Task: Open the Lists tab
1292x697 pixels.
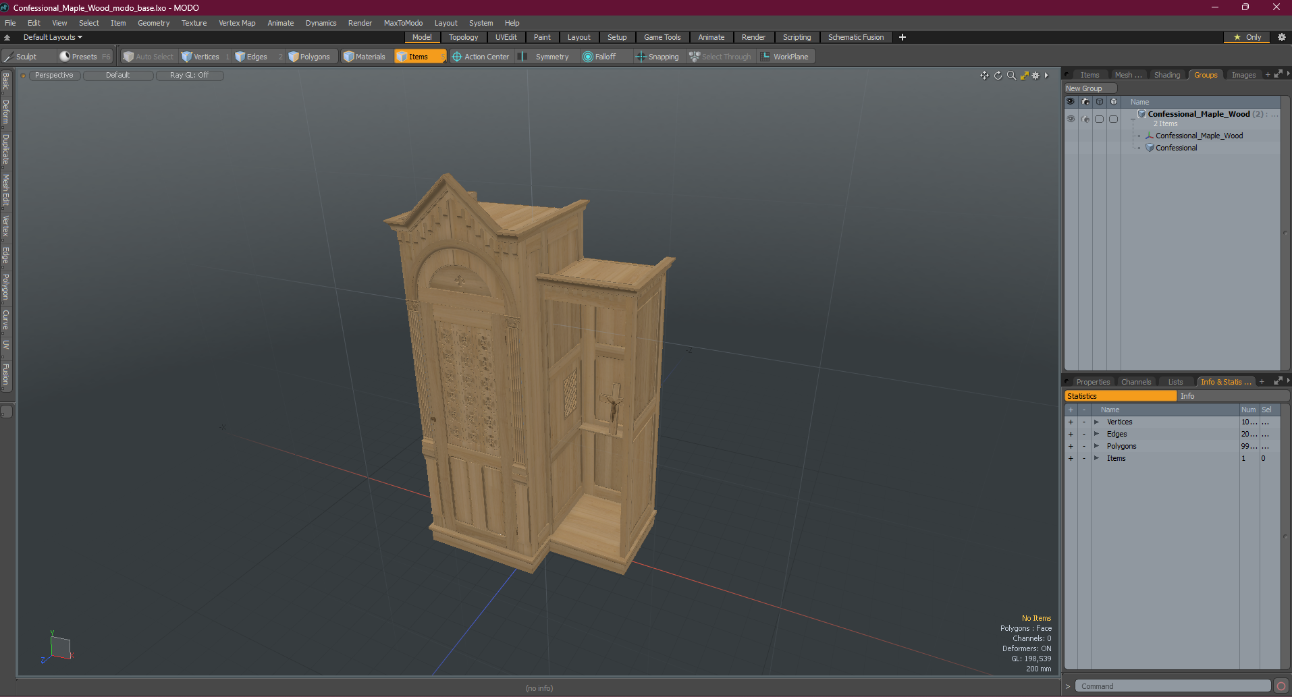Action: point(1175,382)
